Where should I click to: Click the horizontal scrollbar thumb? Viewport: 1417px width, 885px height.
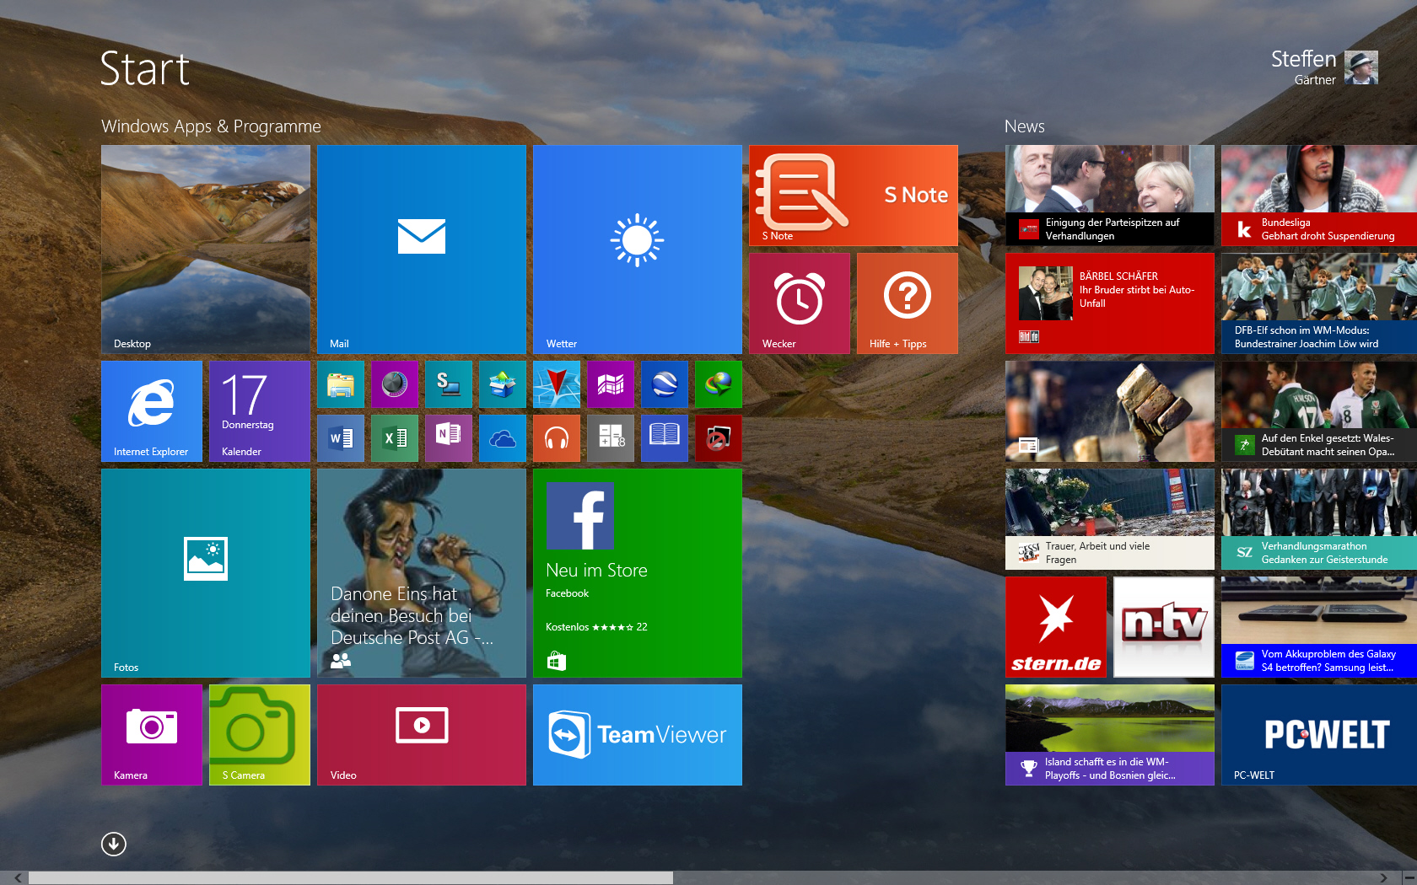click(351, 878)
